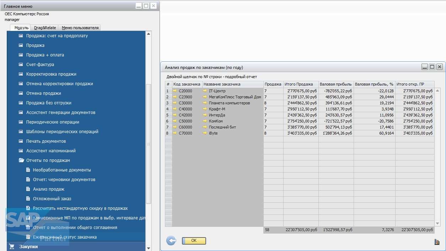Maximize the Анализ продаж по заказчикам window
This screenshot has height=251, width=446.
tap(432, 67)
